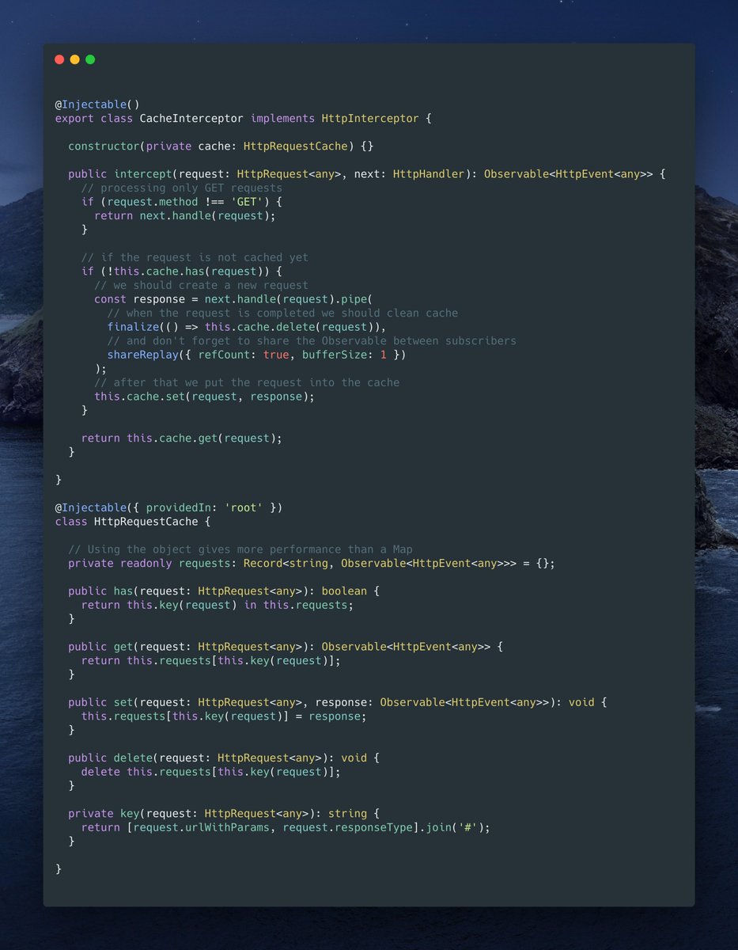
Task: Click the line 'this.cache.set(request, response);'
Action: pos(204,396)
